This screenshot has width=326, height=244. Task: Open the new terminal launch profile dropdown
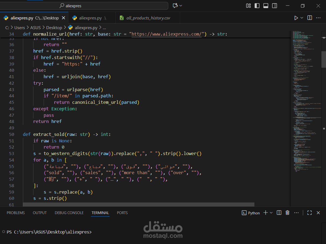271,213
